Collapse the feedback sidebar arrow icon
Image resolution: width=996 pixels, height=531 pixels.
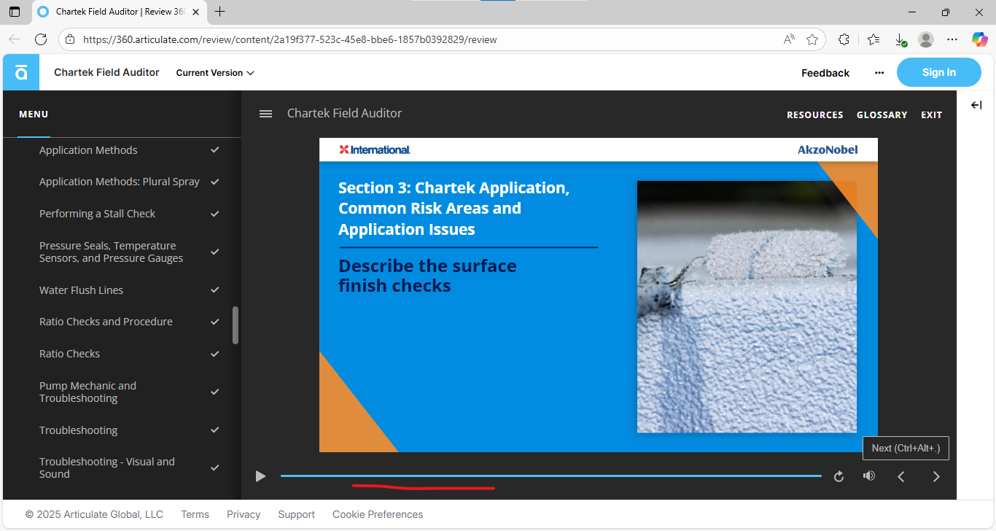976,105
